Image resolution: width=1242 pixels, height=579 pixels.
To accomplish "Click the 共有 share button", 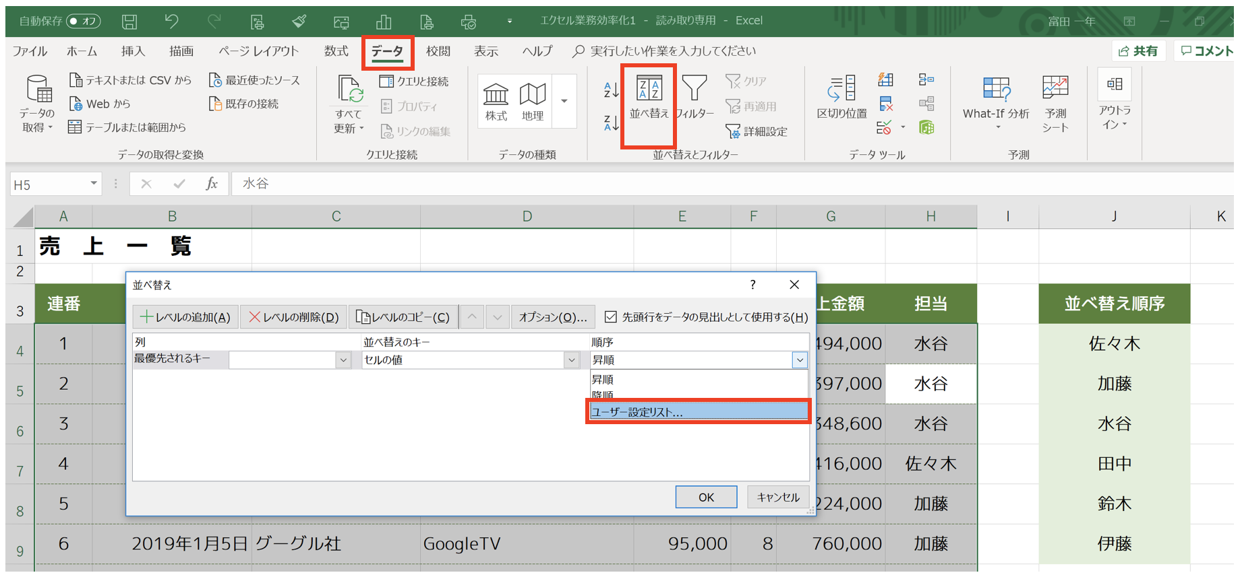I will [1137, 50].
